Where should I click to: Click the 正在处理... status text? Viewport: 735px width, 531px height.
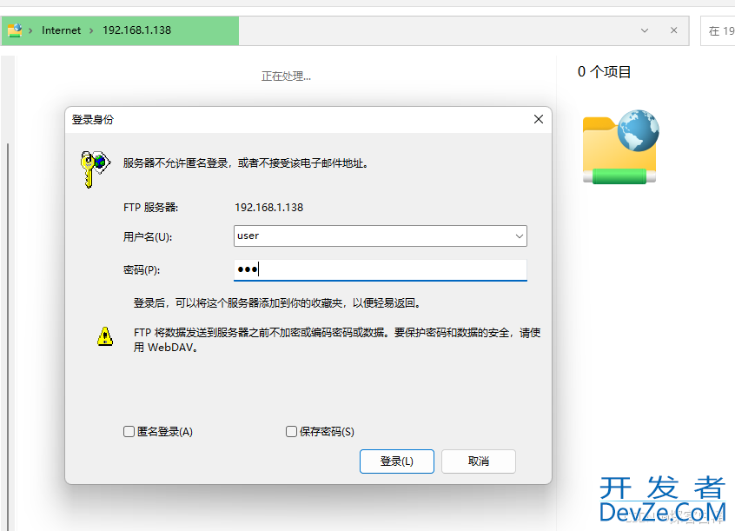coord(286,76)
